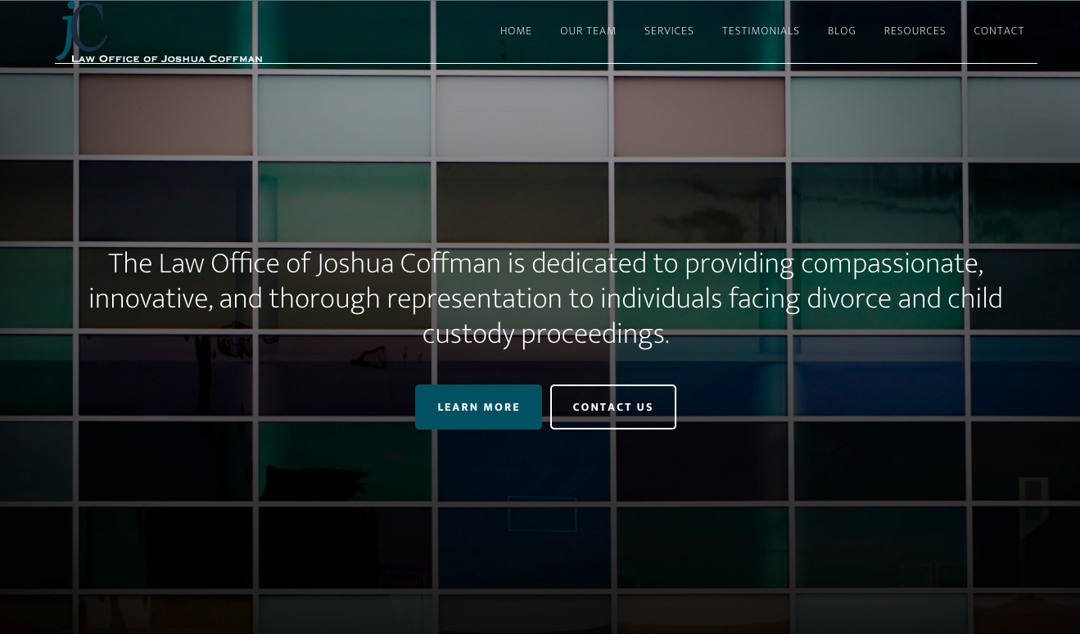Click the Contact Us button

613,407
